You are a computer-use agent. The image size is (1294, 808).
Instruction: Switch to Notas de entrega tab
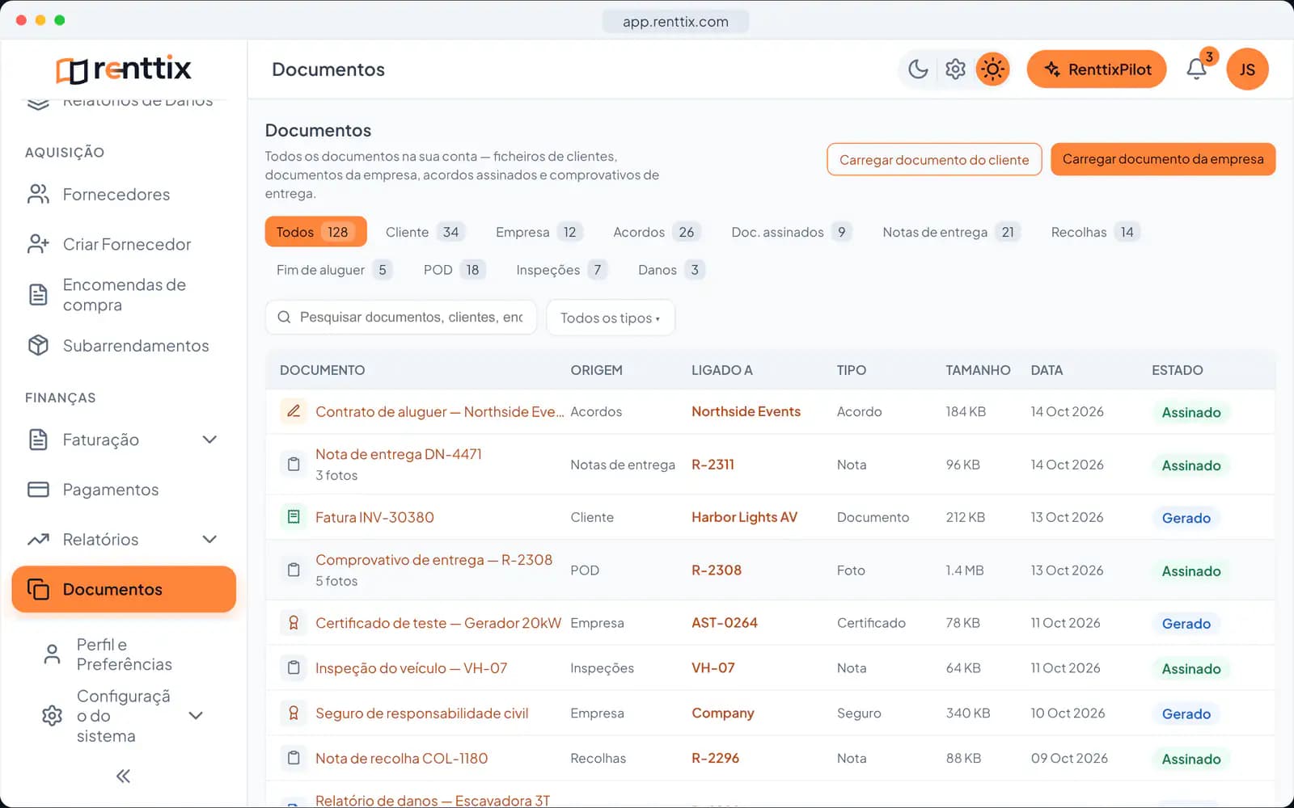951,232
